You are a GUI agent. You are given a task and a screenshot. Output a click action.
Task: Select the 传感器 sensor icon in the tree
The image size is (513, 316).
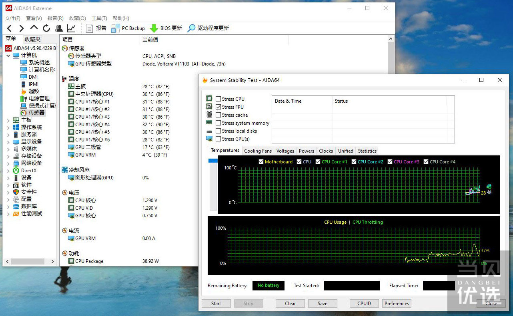click(x=24, y=113)
